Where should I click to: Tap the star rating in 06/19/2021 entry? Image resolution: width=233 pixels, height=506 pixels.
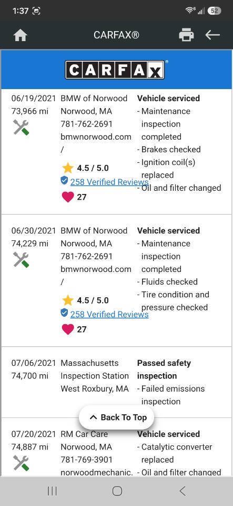tap(85, 168)
